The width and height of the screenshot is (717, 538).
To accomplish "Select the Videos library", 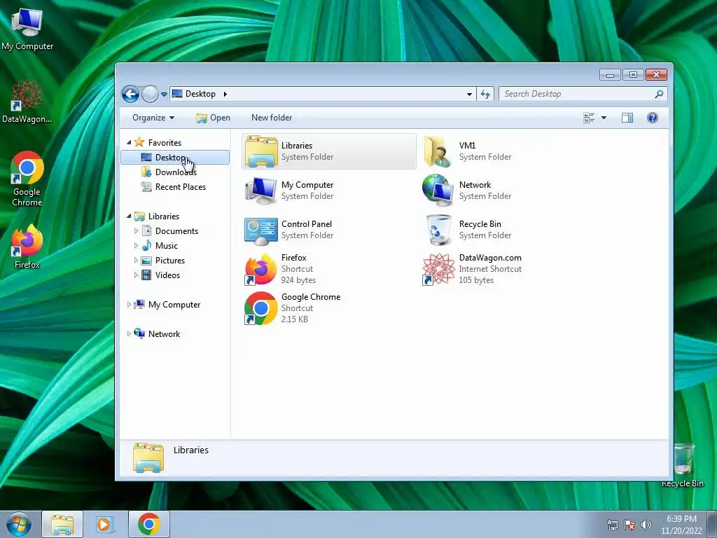I will click(x=167, y=275).
